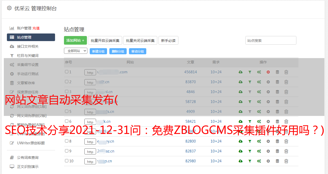
Task: Open the 新手必读 button
Action: click(168, 40)
